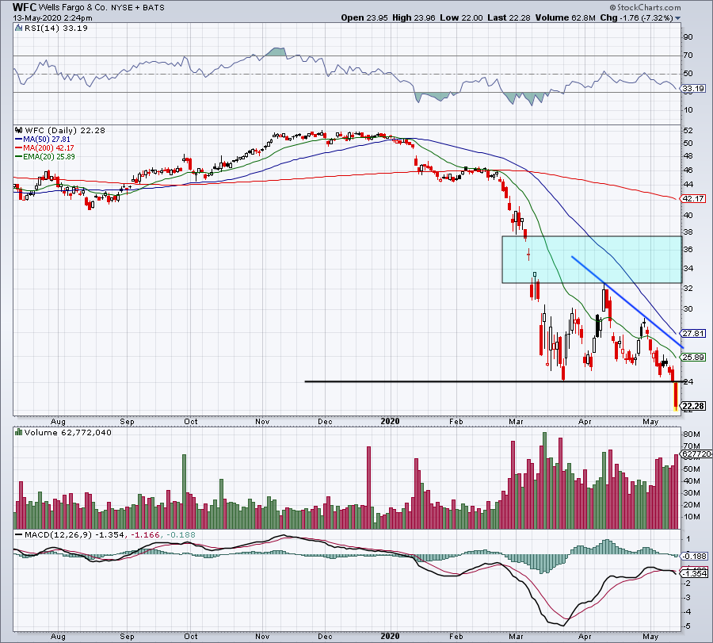Select the green EMA(20) legend line marker
This screenshot has height=643, width=713.
19,156
